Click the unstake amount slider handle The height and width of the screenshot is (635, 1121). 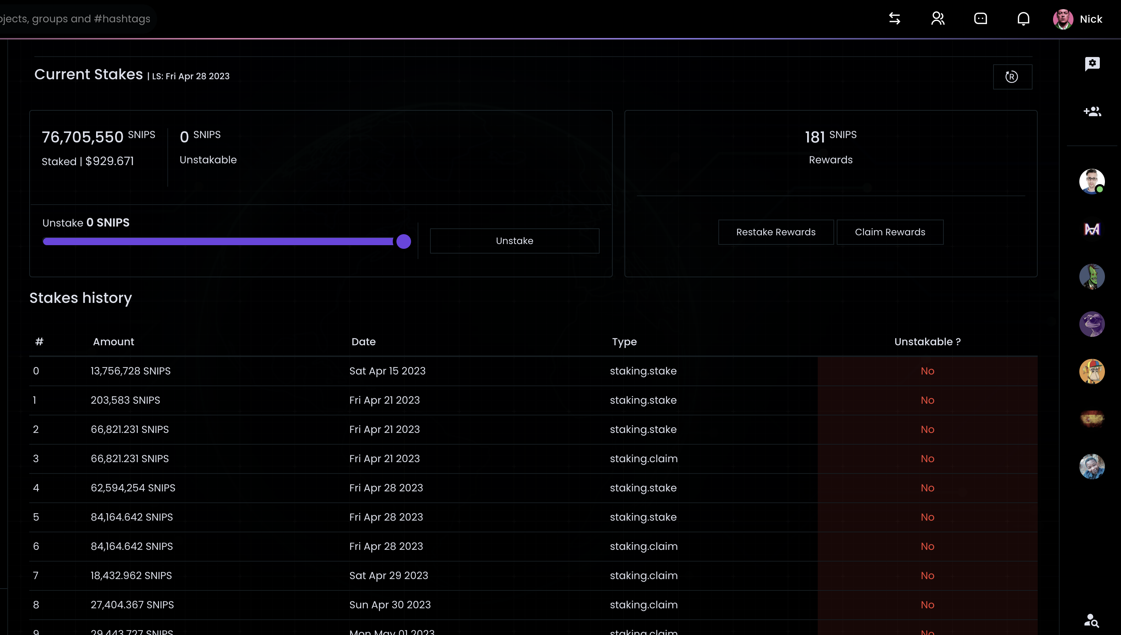(404, 242)
